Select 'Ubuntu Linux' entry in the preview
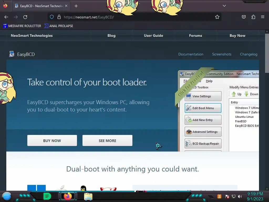Viewport: 269px width, 202px height. pos(244,117)
